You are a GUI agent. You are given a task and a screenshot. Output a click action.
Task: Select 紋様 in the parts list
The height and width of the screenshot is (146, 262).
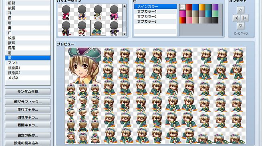[x=28, y=38]
